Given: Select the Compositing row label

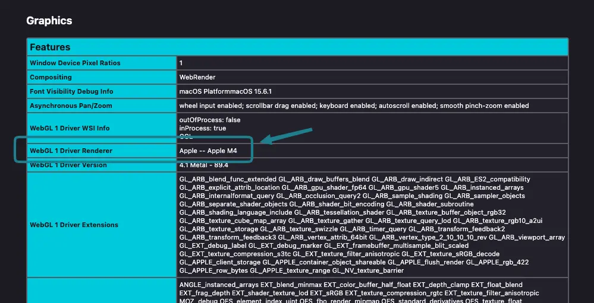Looking at the screenshot, I should point(51,77).
